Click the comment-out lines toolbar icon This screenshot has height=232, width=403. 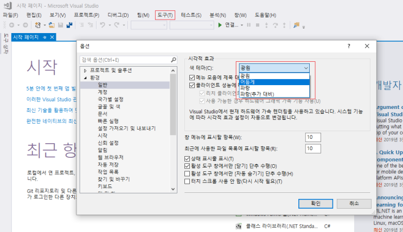coord(81,25)
